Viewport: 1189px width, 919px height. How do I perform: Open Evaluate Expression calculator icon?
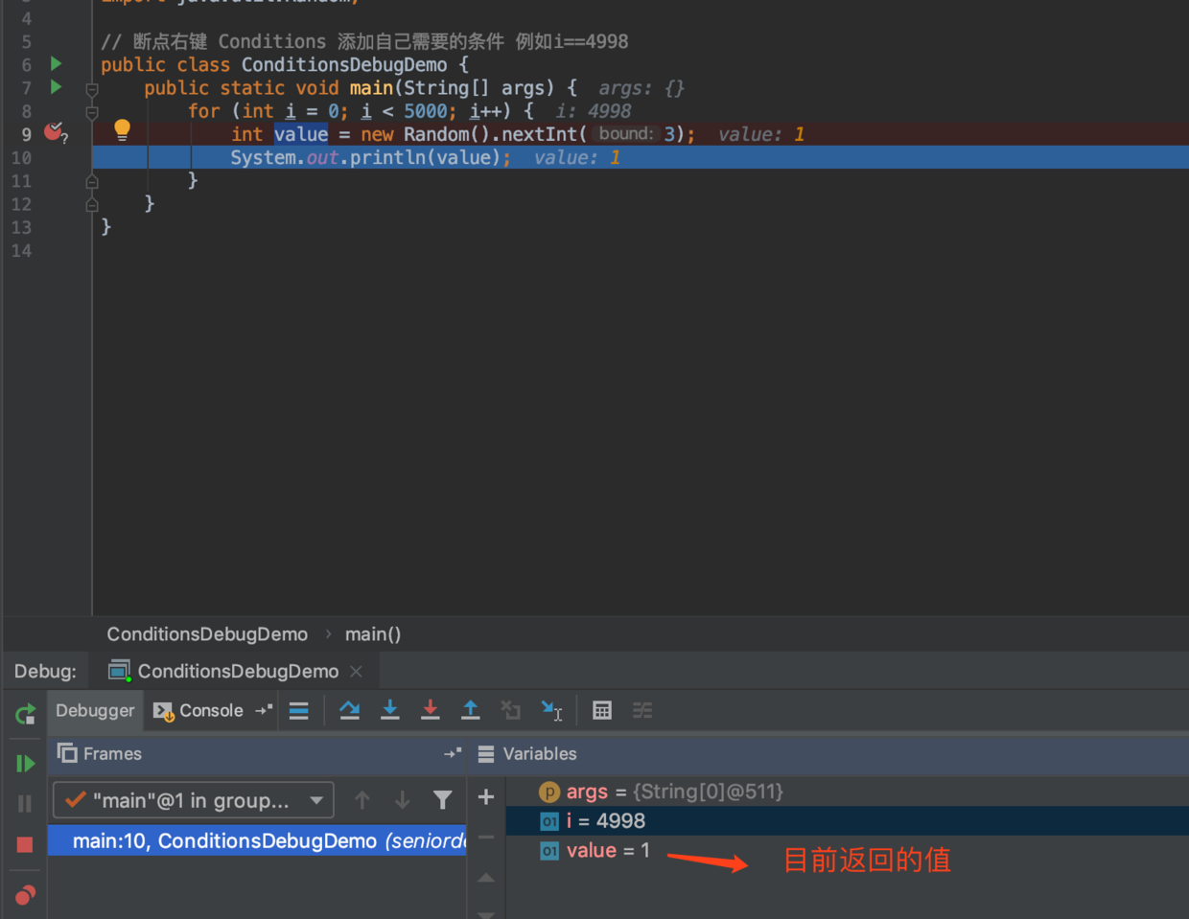click(602, 710)
